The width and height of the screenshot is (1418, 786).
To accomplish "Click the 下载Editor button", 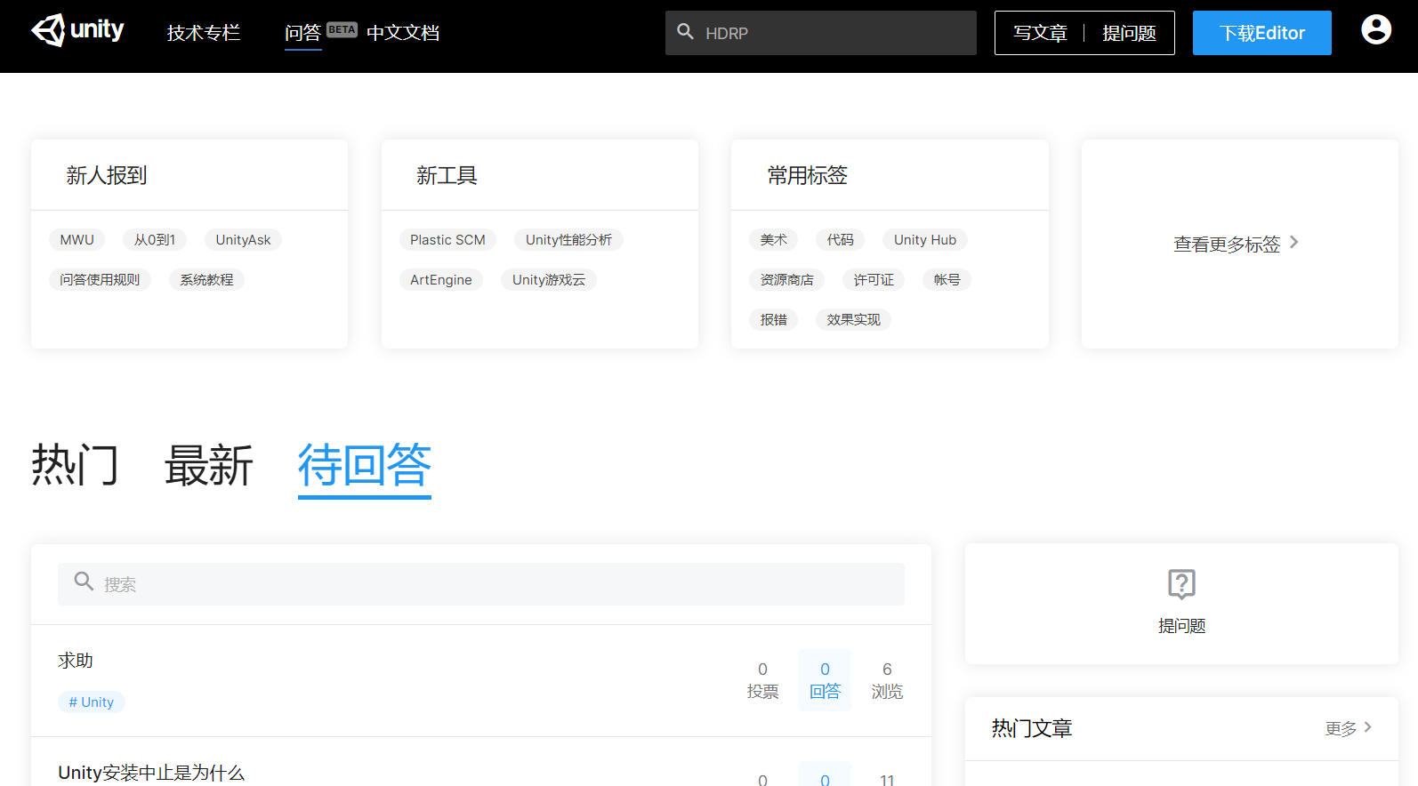I will pos(1262,33).
